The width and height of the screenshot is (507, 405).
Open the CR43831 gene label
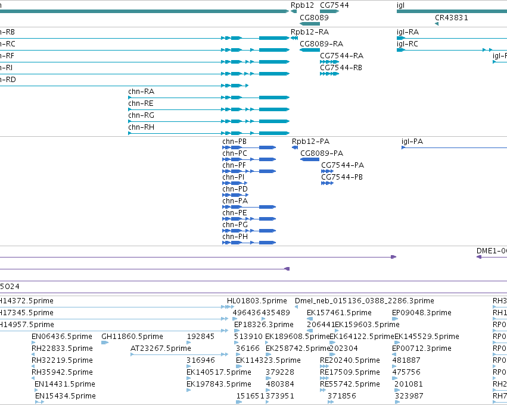(452, 17)
